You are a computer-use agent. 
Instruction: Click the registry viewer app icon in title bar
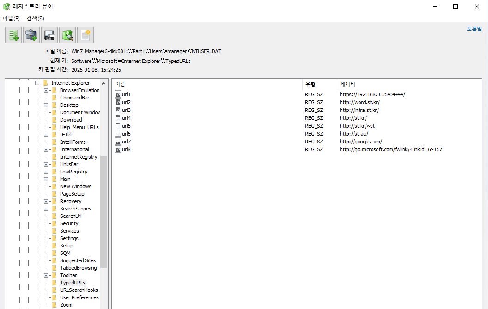[6, 6]
